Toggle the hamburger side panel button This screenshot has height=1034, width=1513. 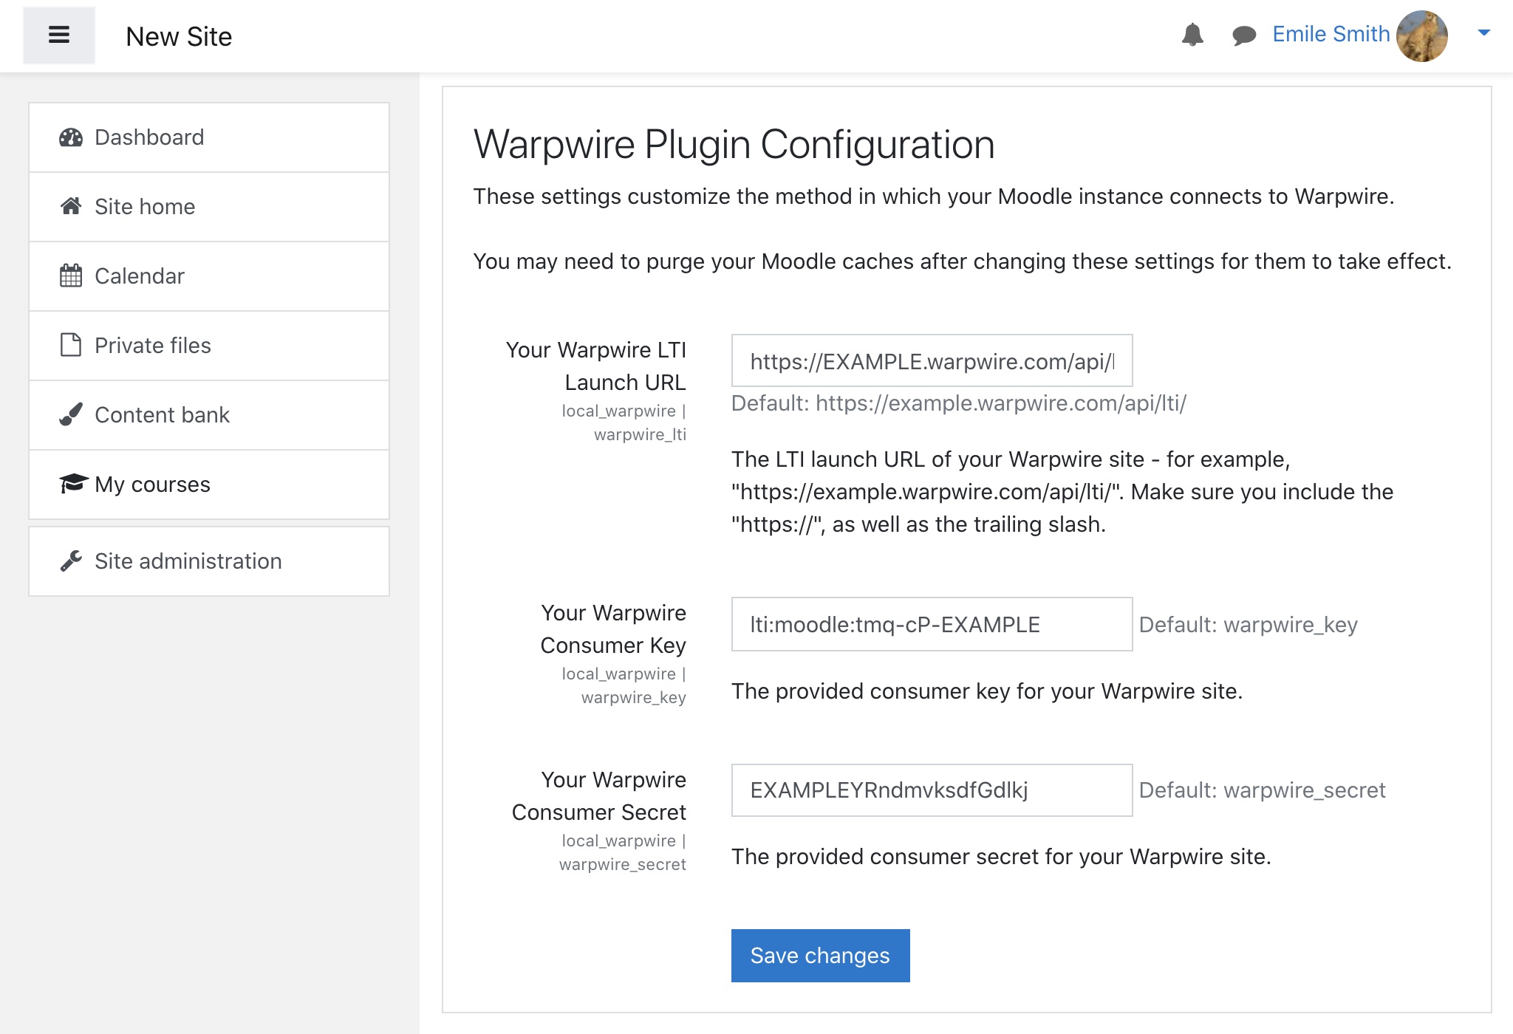pyautogui.click(x=59, y=35)
